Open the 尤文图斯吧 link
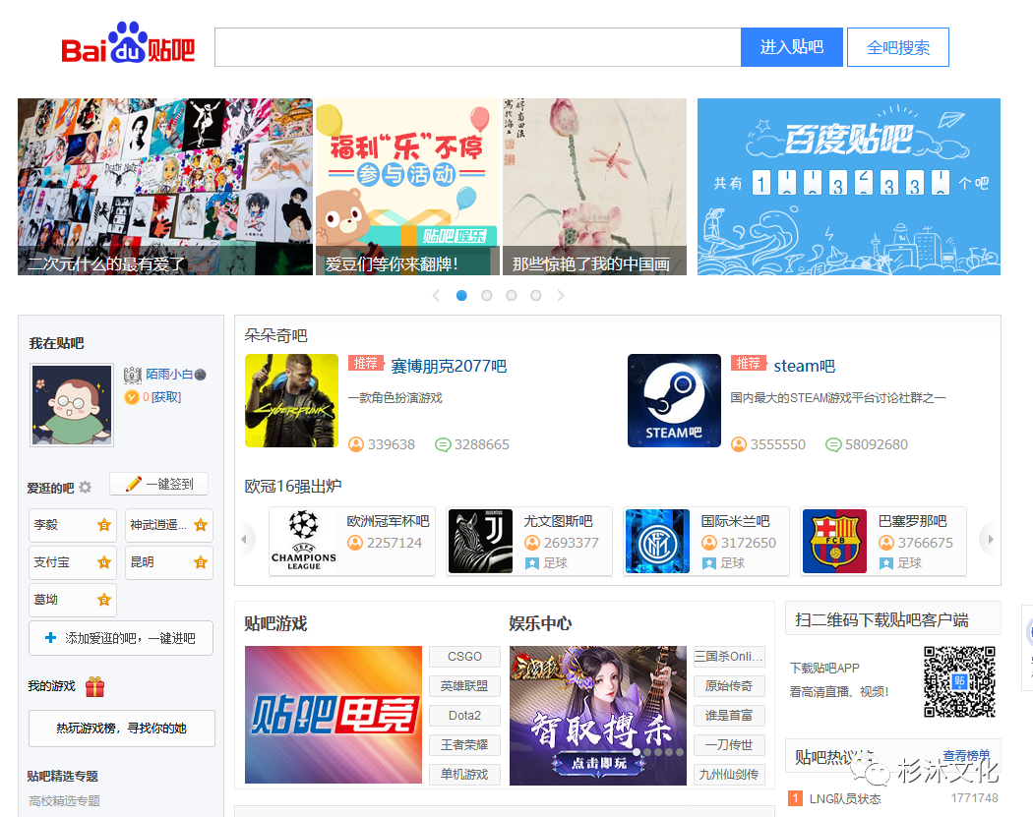Viewport: 1033px width, 817px height. pos(558,521)
